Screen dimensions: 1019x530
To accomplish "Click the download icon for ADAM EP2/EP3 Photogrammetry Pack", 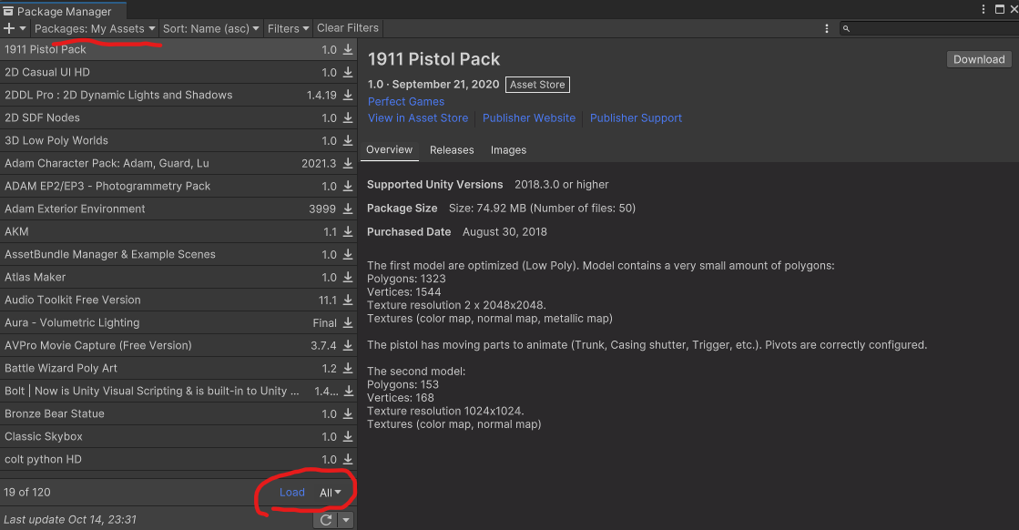I will tap(348, 186).
